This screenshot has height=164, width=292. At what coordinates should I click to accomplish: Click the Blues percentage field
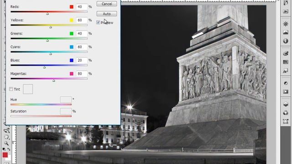(x=82, y=60)
